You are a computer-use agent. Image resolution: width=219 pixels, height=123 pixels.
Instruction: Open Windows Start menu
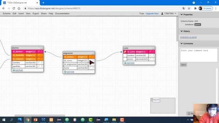[x=4, y=120]
